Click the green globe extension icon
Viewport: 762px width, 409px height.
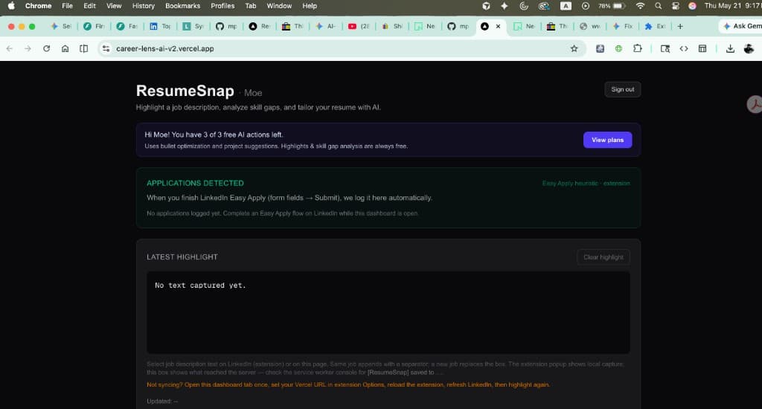pyautogui.click(x=618, y=48)
